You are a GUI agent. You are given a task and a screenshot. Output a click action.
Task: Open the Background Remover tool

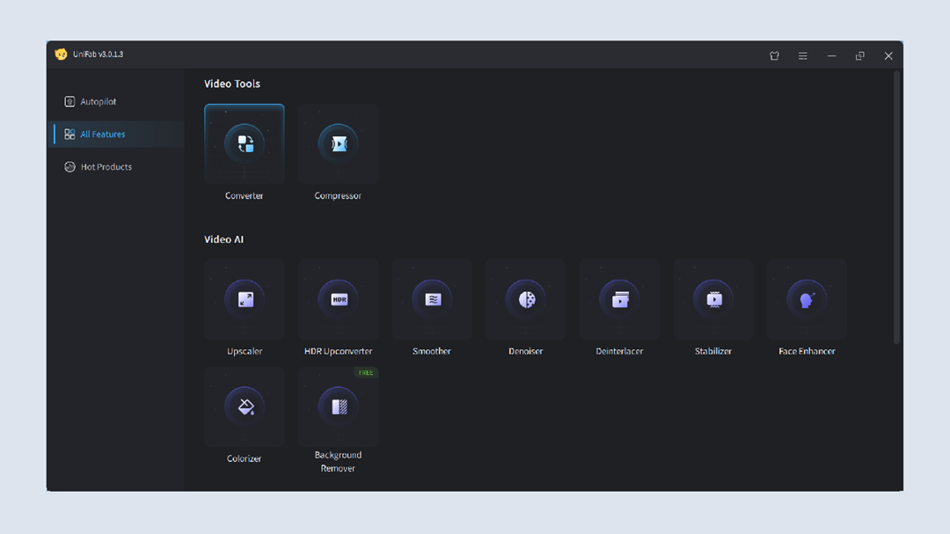pyautogui.click(x=338, y=406)
